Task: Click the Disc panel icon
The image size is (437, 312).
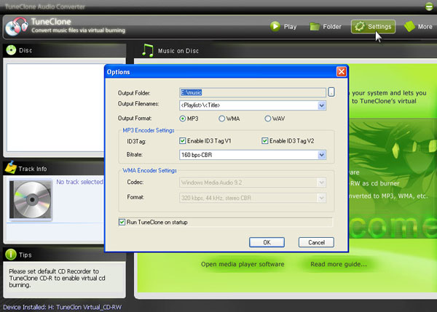Action: (11, 50)
